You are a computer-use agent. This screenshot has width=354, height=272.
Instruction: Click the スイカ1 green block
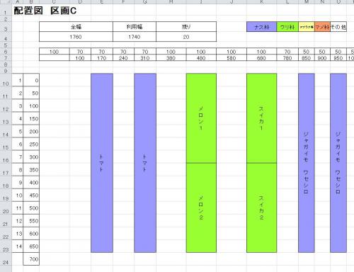point(261,118)
